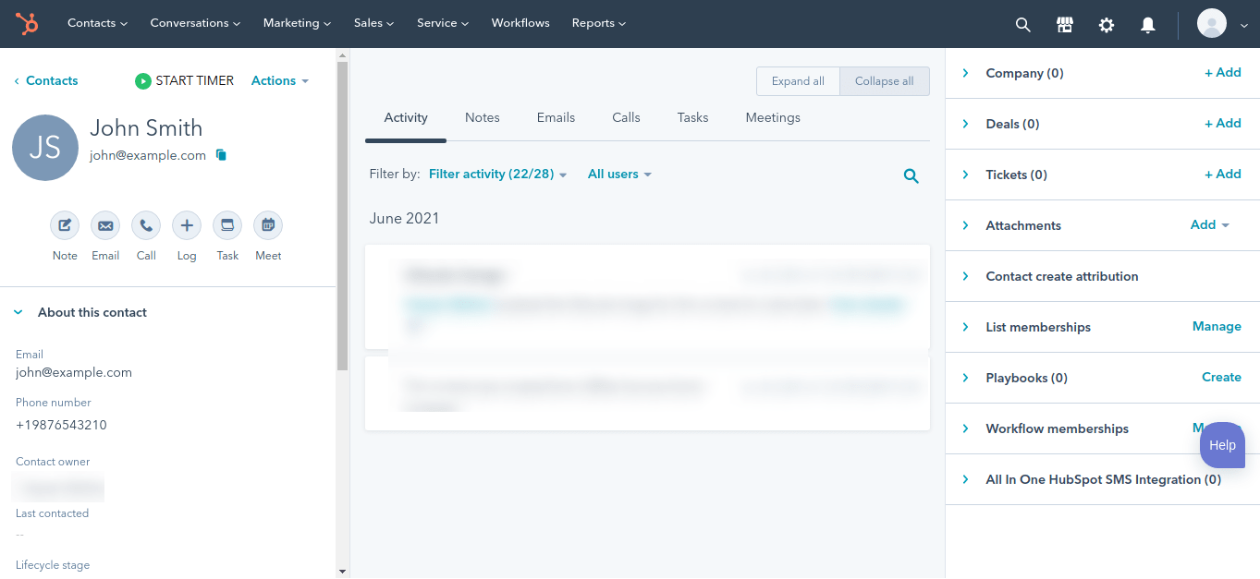Viewport: 1260px width, 579px height.
Task: Click the JS contact avatar
Action: (x=45, y=147)
